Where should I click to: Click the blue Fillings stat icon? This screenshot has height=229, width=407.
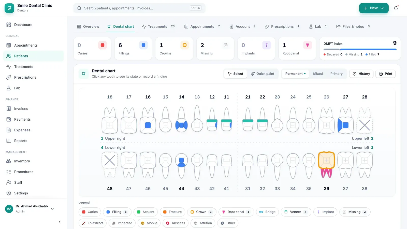point(143,45)
